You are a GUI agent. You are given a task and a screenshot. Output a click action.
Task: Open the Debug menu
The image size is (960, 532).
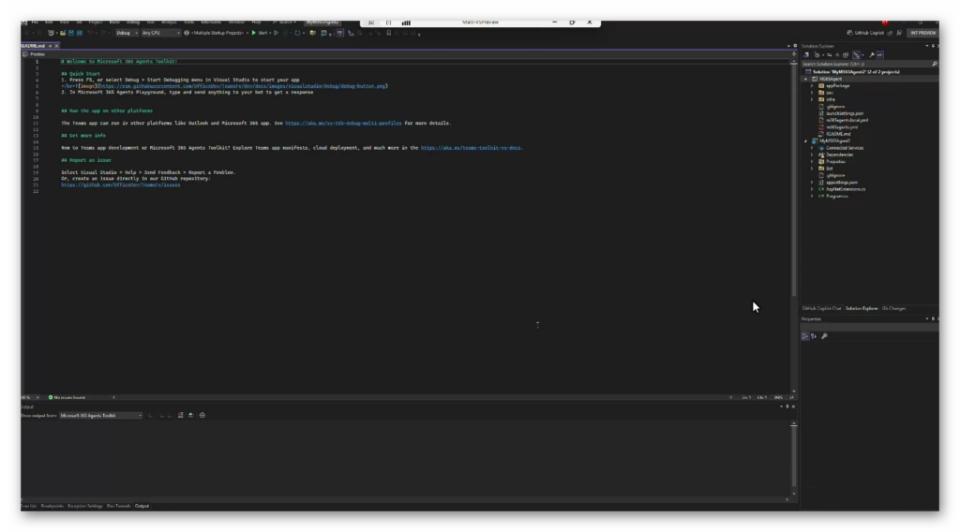tap(133, 22)
